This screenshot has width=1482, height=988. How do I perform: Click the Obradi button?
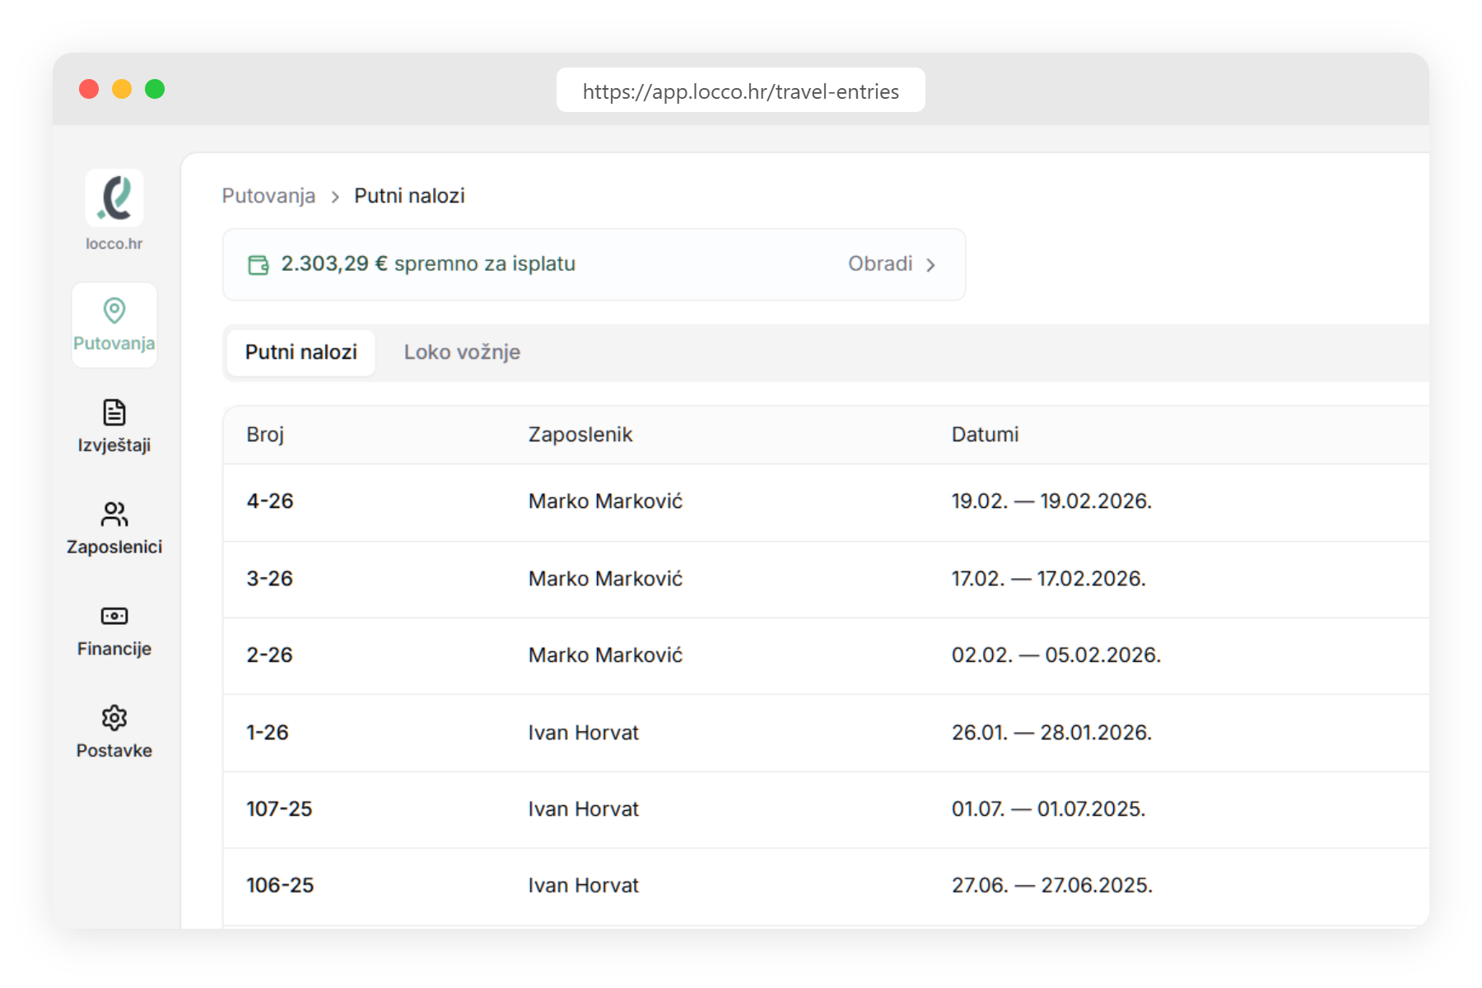click(x=880, y=264)
